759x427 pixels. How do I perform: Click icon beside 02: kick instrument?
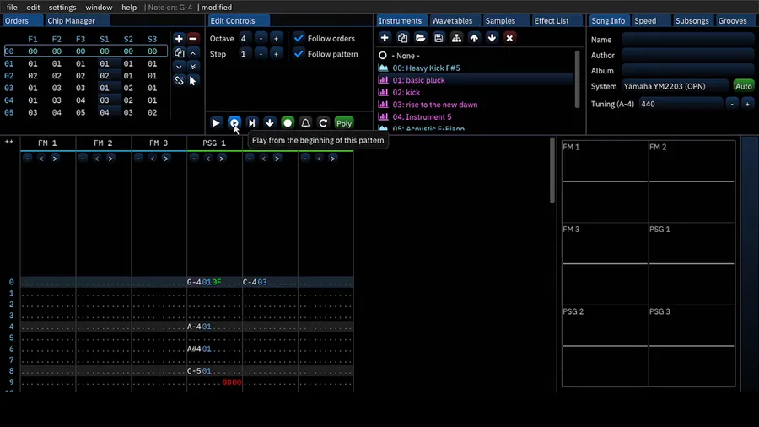[x=383, y=92]
